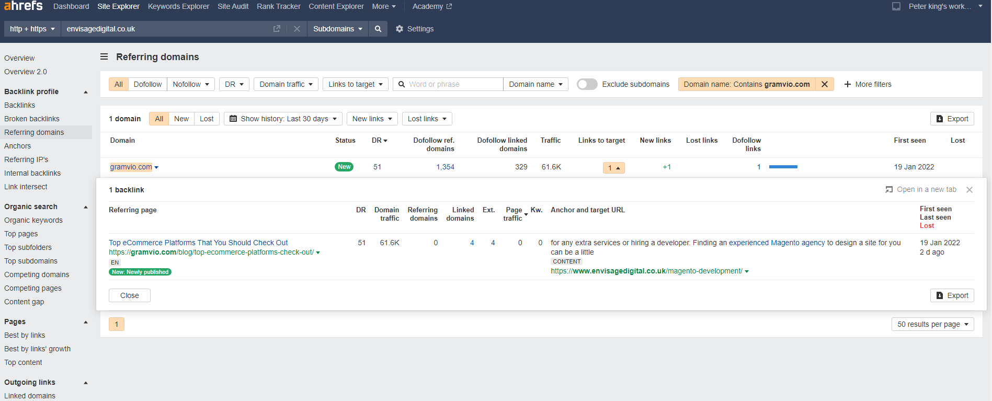Open Backlinks in sidebar

(20, 105)
